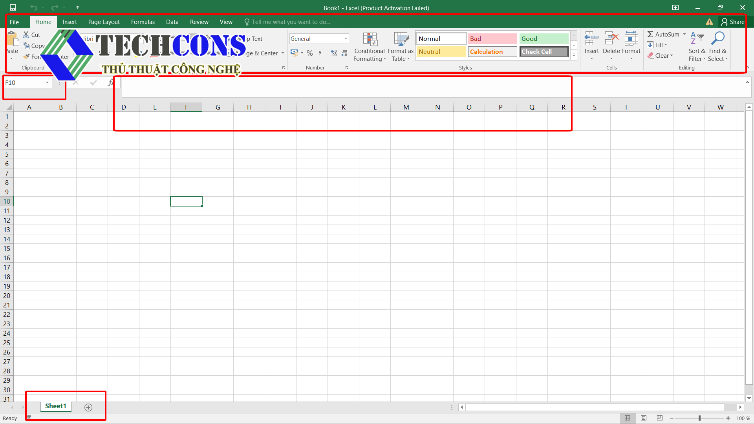Expand the formula bar
The image size is (754, 424).
pos(747,82)
